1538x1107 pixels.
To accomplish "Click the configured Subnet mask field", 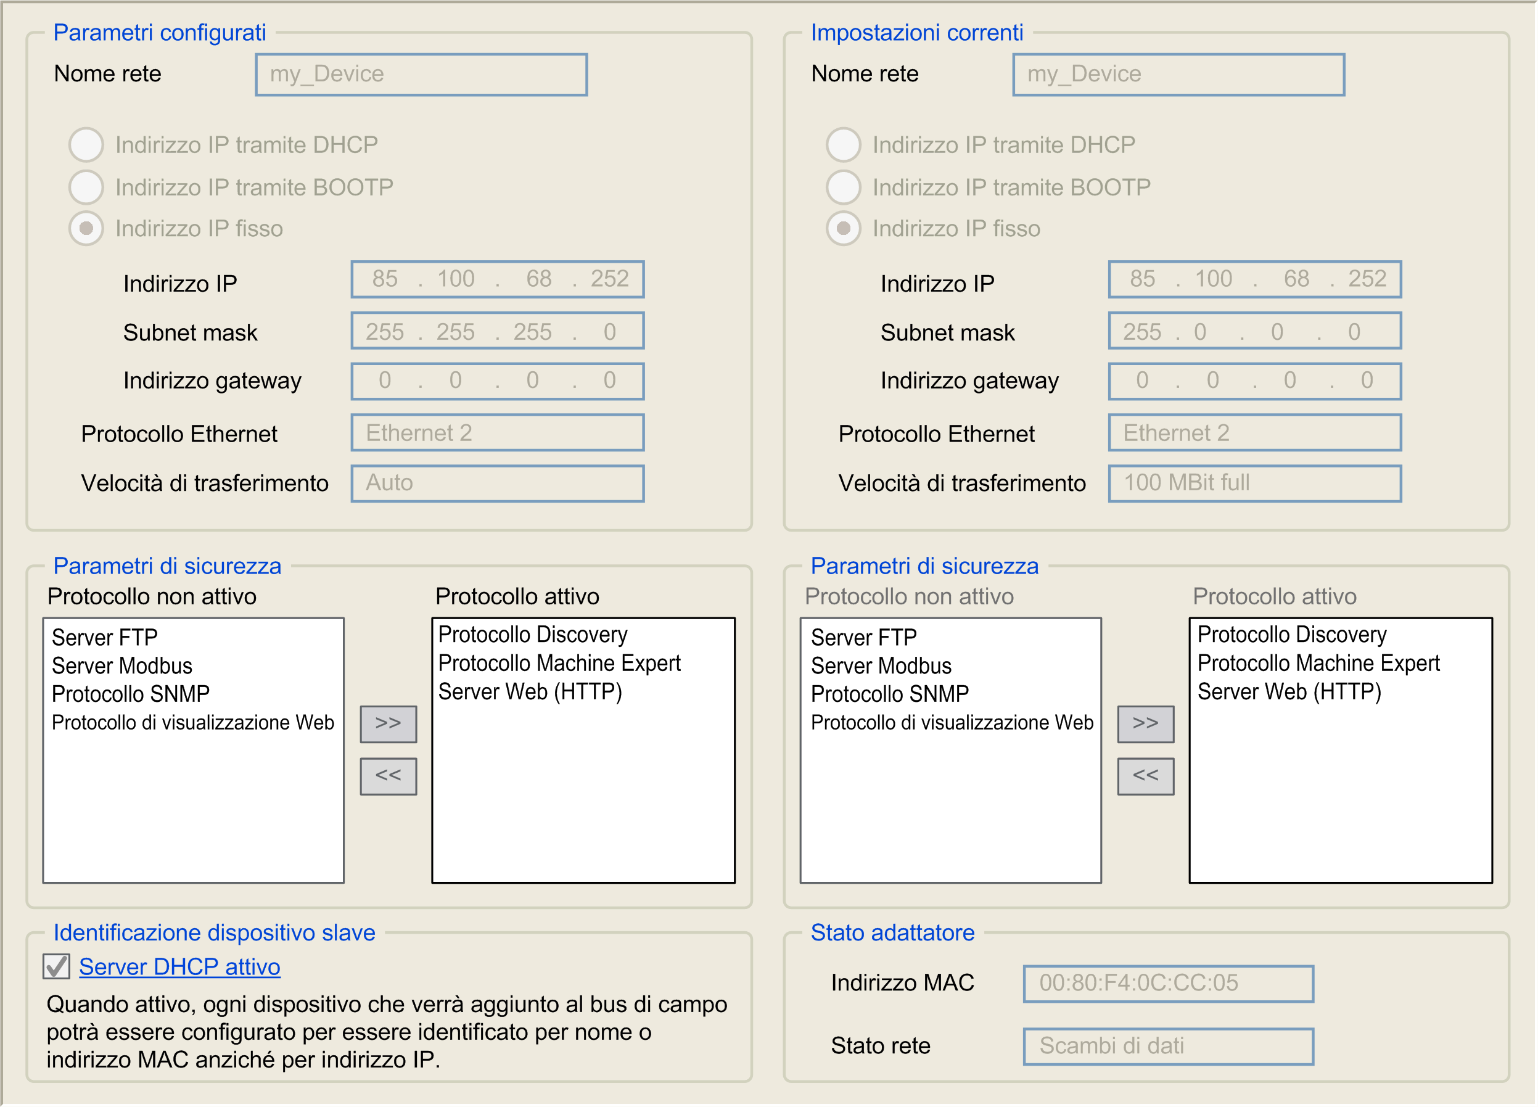I will 497,332.
